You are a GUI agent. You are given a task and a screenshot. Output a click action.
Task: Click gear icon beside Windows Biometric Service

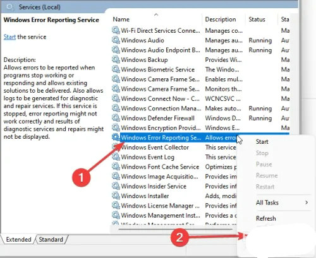[116, 69]
